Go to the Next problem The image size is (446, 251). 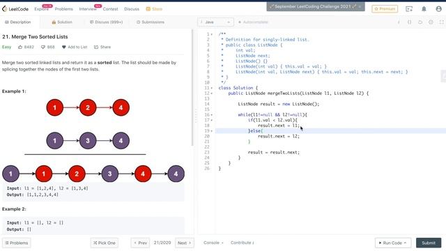[184, 243]
